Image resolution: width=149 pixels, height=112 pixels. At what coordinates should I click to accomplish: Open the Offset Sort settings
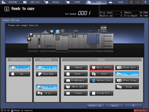[127, 68]
